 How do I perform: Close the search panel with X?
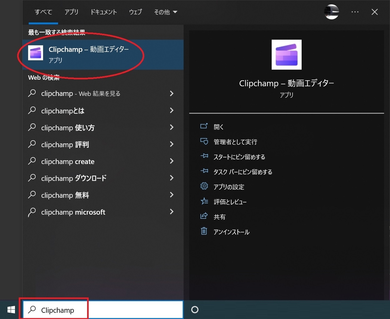(x=374, y=12)
